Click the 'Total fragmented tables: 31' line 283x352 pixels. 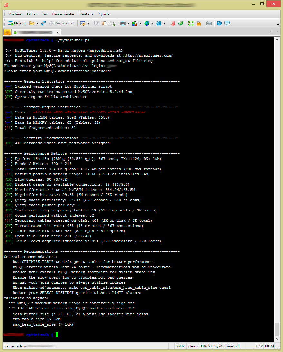tap(40, 128)
